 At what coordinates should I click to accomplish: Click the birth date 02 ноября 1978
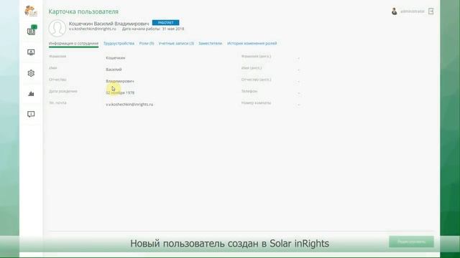coord(120,92)
